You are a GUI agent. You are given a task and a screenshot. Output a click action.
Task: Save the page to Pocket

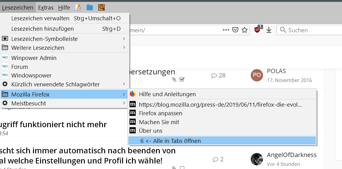(235, 30)
